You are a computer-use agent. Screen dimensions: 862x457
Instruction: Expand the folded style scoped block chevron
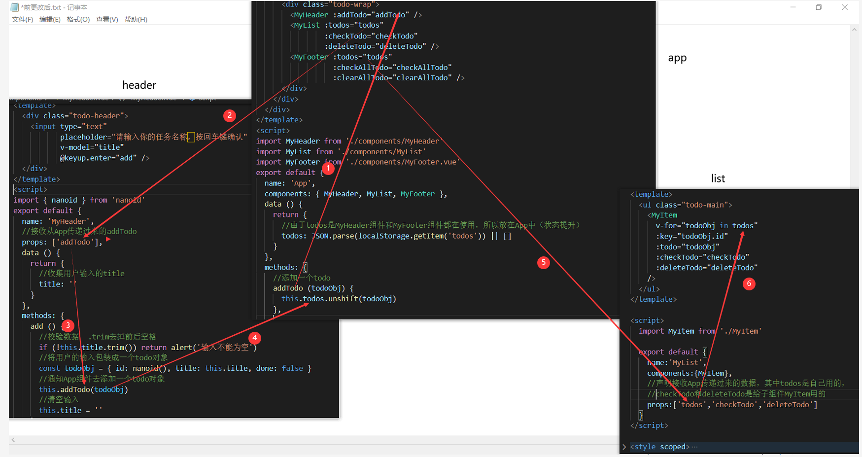click(624, 447)
